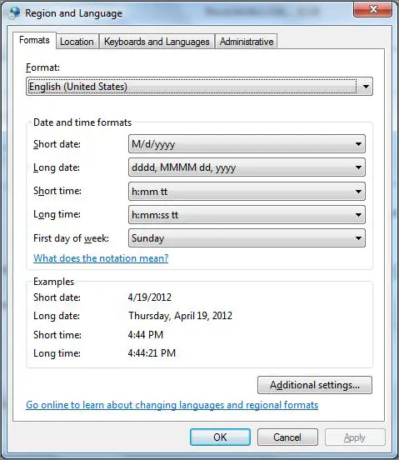Click the 'Examples' group label
Viewport: 399px width, 460px height.
coord(53,282)
